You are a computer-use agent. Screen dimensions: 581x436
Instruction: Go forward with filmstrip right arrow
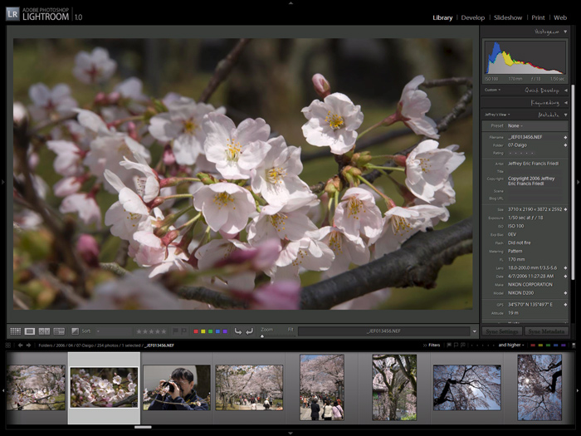pos(28,345)
